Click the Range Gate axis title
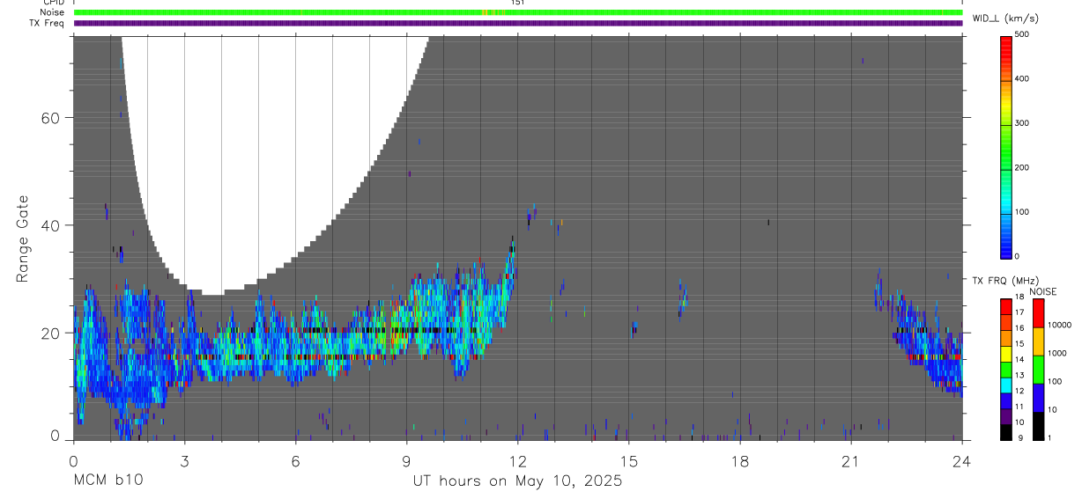This screenshot has width=1082, height=499. tap(22, 238)
